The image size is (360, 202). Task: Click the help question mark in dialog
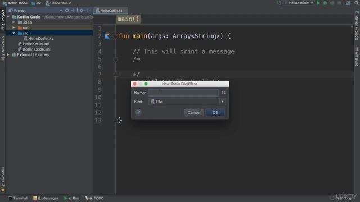(x=138, y=112)
